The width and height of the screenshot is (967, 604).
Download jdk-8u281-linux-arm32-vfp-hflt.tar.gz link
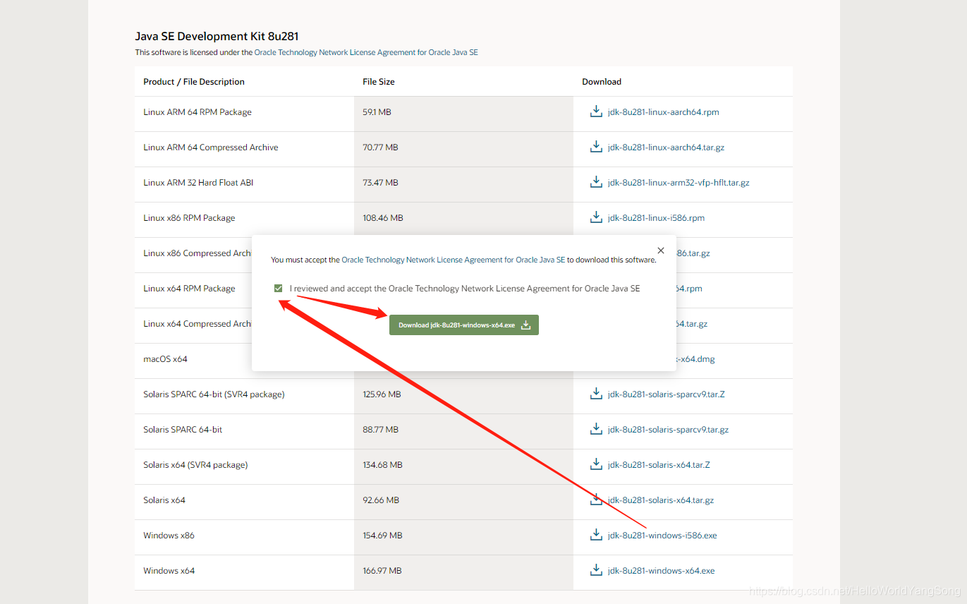coord(679,183)
